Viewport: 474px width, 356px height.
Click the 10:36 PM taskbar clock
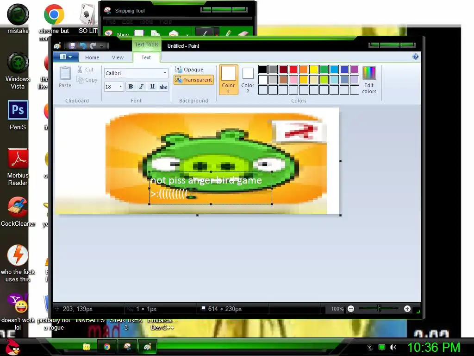pyautogui.click(x=434, y=347)
